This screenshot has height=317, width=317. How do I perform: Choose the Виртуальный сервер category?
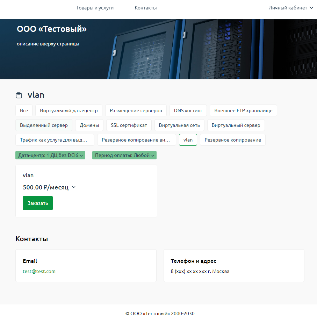tap(236, 125)
